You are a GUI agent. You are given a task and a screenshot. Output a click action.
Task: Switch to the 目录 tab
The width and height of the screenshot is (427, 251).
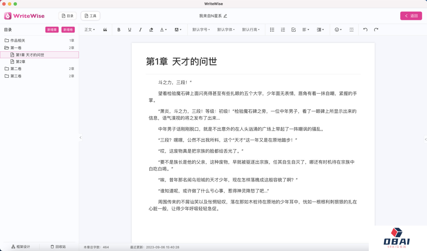pos(68,16)
